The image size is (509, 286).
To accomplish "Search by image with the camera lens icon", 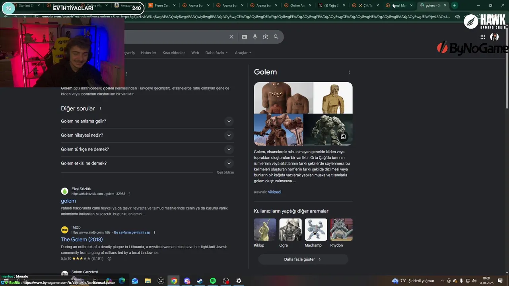I will (x=266, y=37).
